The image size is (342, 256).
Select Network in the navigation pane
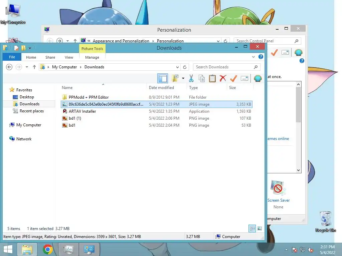point(24,139)
